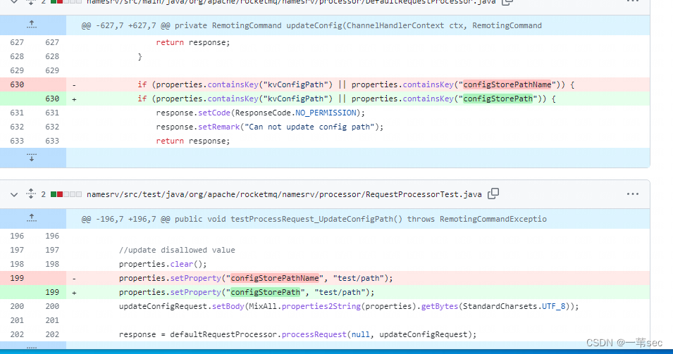Click the "getBytes" method on line 200

440,306
